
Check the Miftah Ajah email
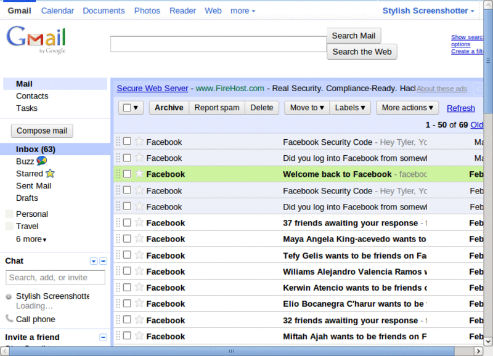click(127, 336)
